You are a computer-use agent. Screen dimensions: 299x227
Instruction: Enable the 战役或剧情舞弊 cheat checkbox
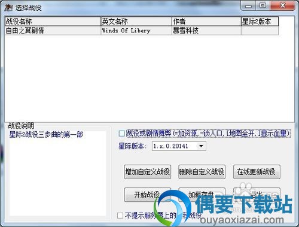121,134
